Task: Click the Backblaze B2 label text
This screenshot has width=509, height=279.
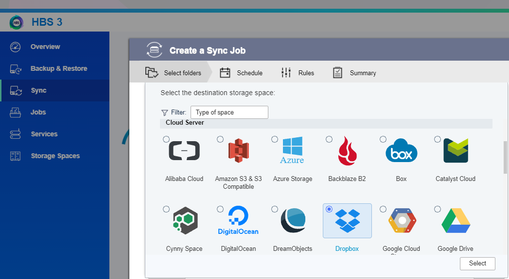Action: coord(347,179)
